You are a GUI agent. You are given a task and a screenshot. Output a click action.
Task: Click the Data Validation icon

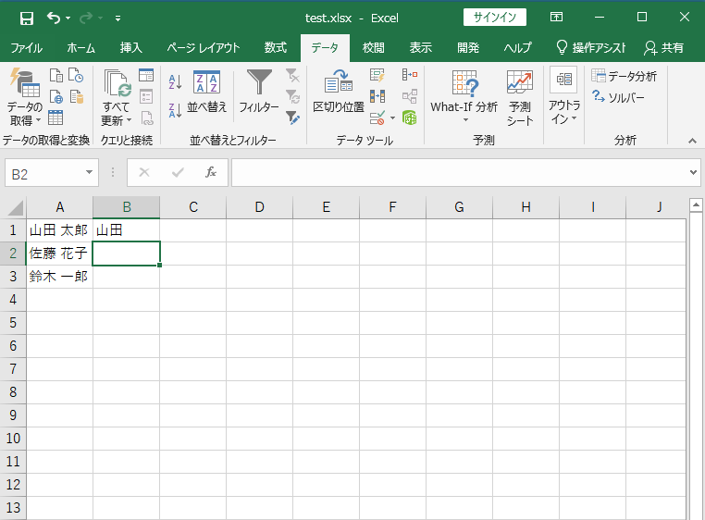click(x=377, y=118)
